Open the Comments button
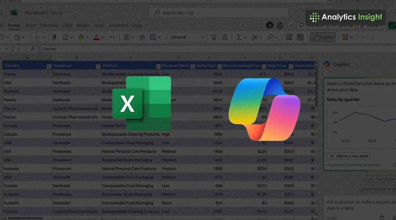 pos(311,25)
